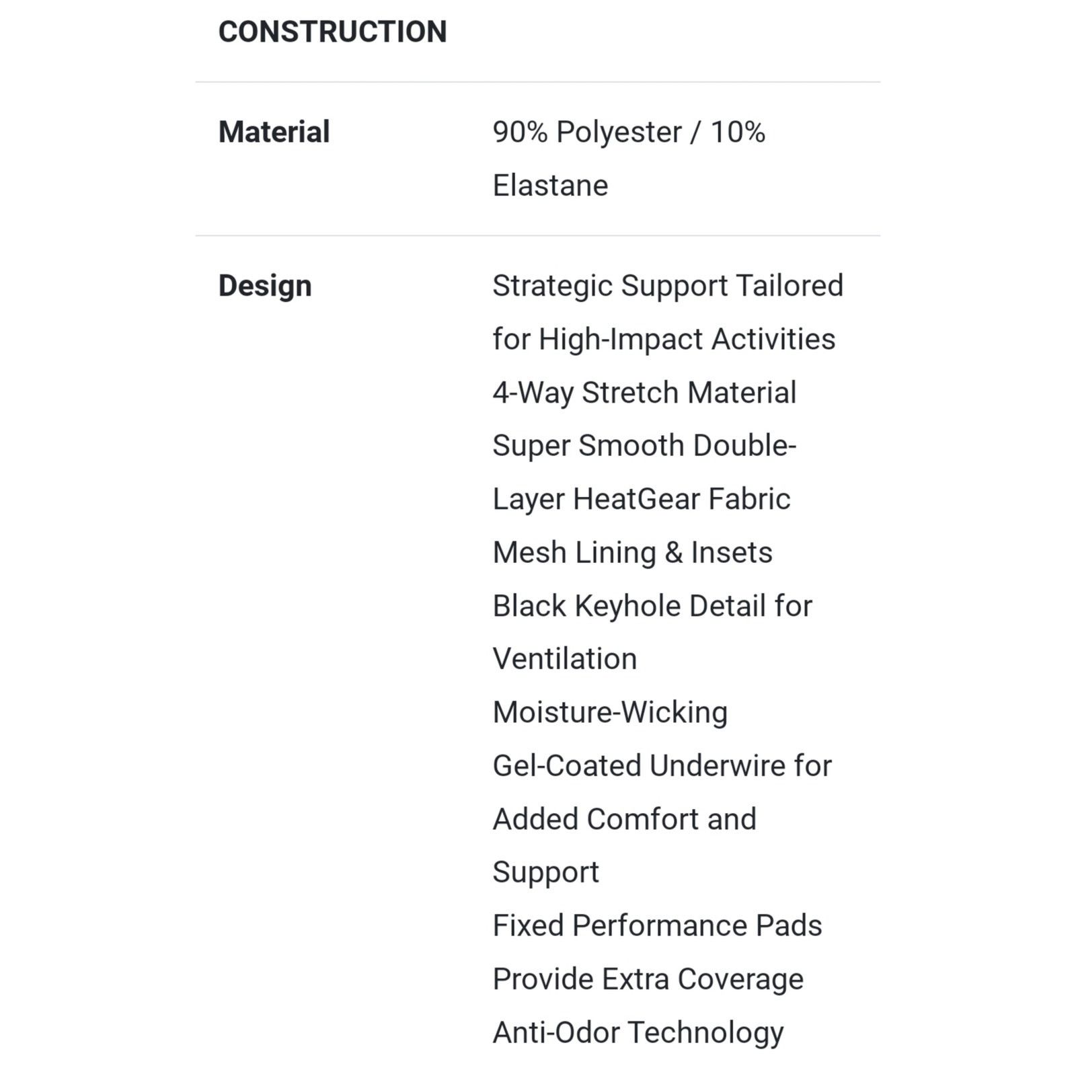Click the Moisture-Wicking line
1076x1076 pixels.
click(610, 712)
